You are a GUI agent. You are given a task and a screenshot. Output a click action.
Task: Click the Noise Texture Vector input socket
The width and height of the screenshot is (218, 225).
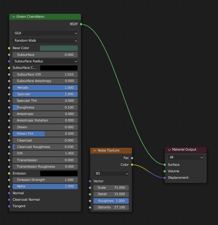(90, 181)
